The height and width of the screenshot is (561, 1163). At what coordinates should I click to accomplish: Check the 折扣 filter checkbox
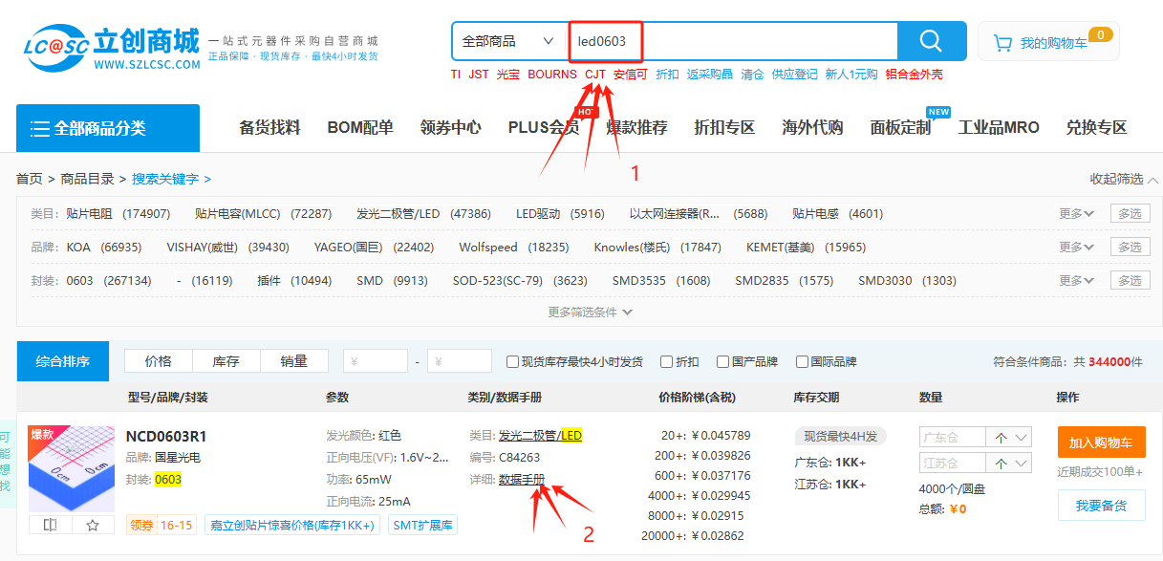667,362
